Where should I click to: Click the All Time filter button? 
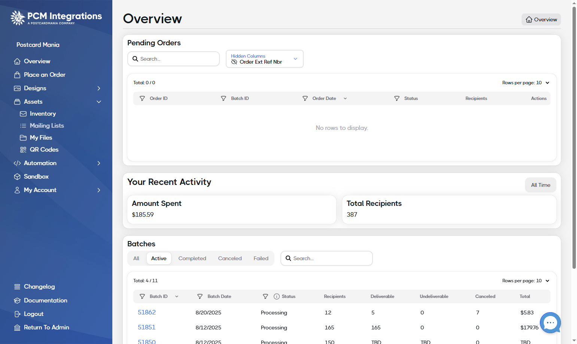540,185
